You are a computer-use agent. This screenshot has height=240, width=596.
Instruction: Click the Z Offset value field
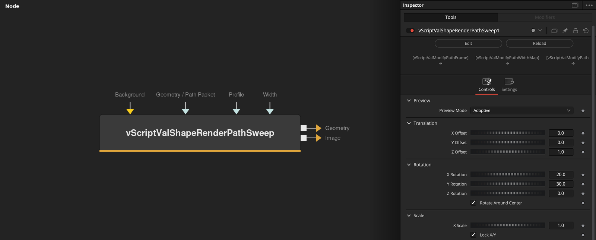561,152
